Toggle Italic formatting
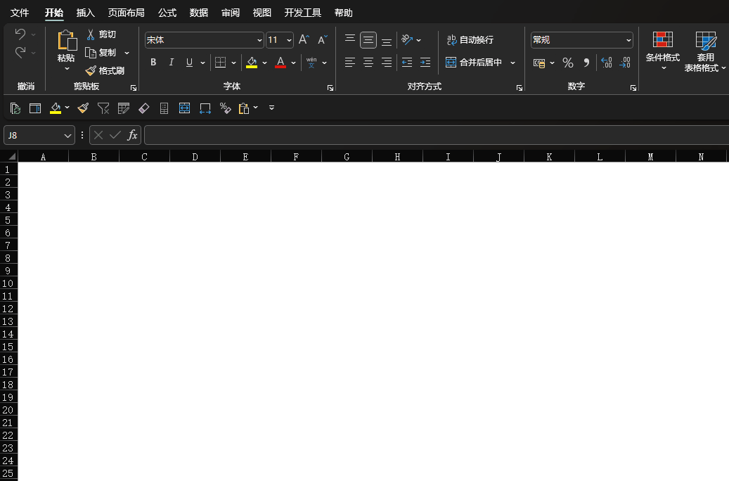The image size is (729, 481). click(x=171, y=63)
